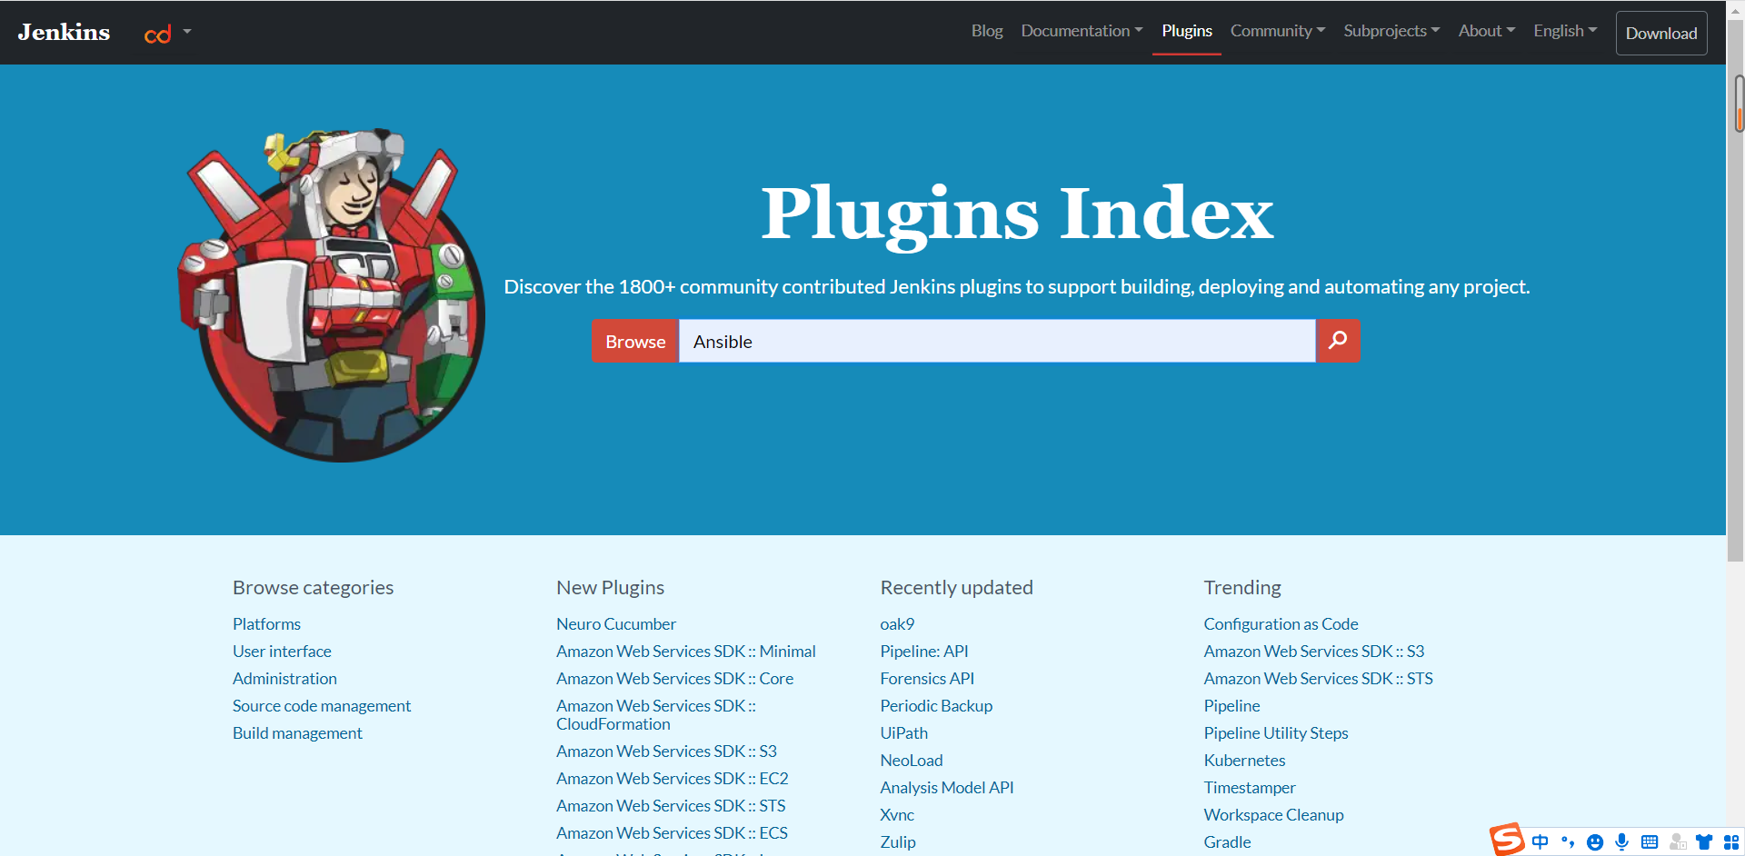Image resolution: width=1745 pixels, height=856 pixels.
Task: Open the Administration category
Action: point(284,679)
